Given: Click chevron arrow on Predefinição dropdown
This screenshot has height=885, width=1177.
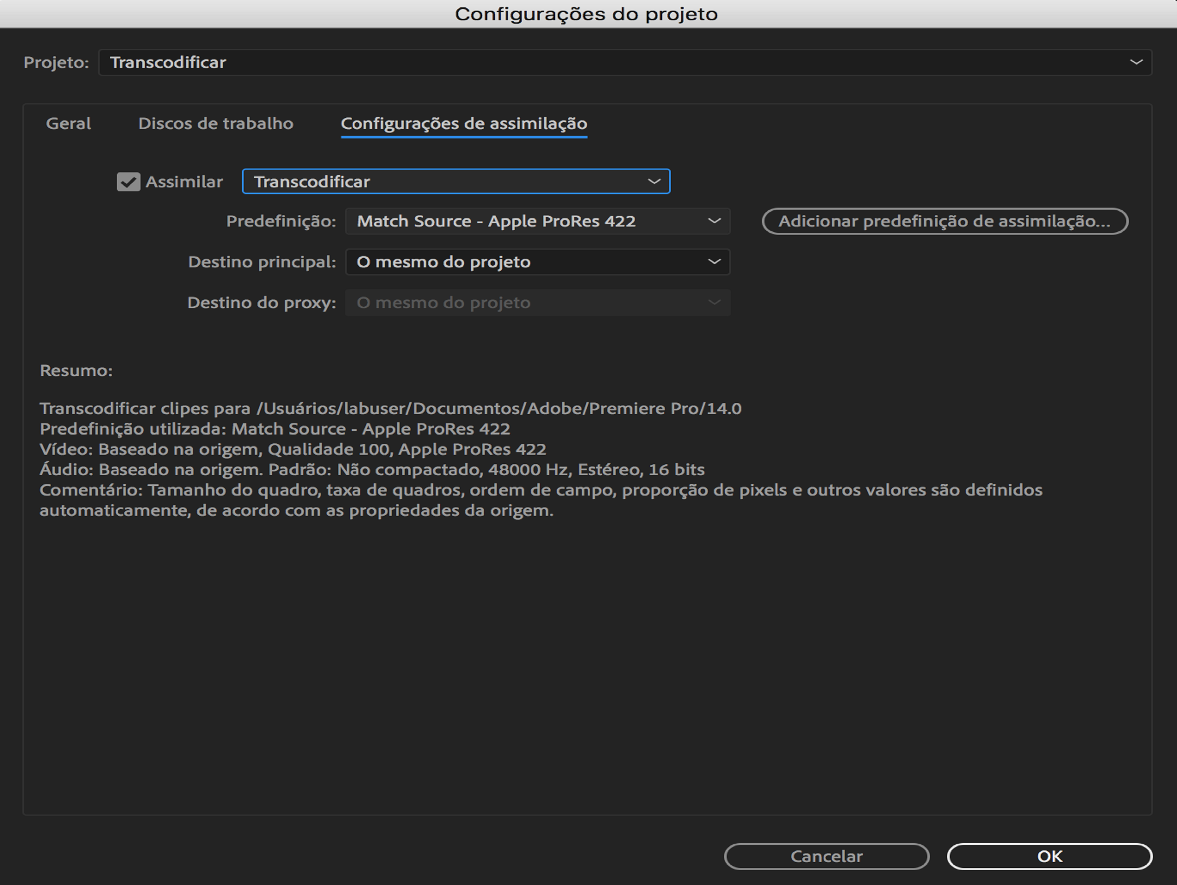Looking at the screenshot, I should 714,221.
